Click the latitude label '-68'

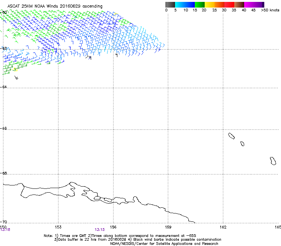[x=3, y=173]
